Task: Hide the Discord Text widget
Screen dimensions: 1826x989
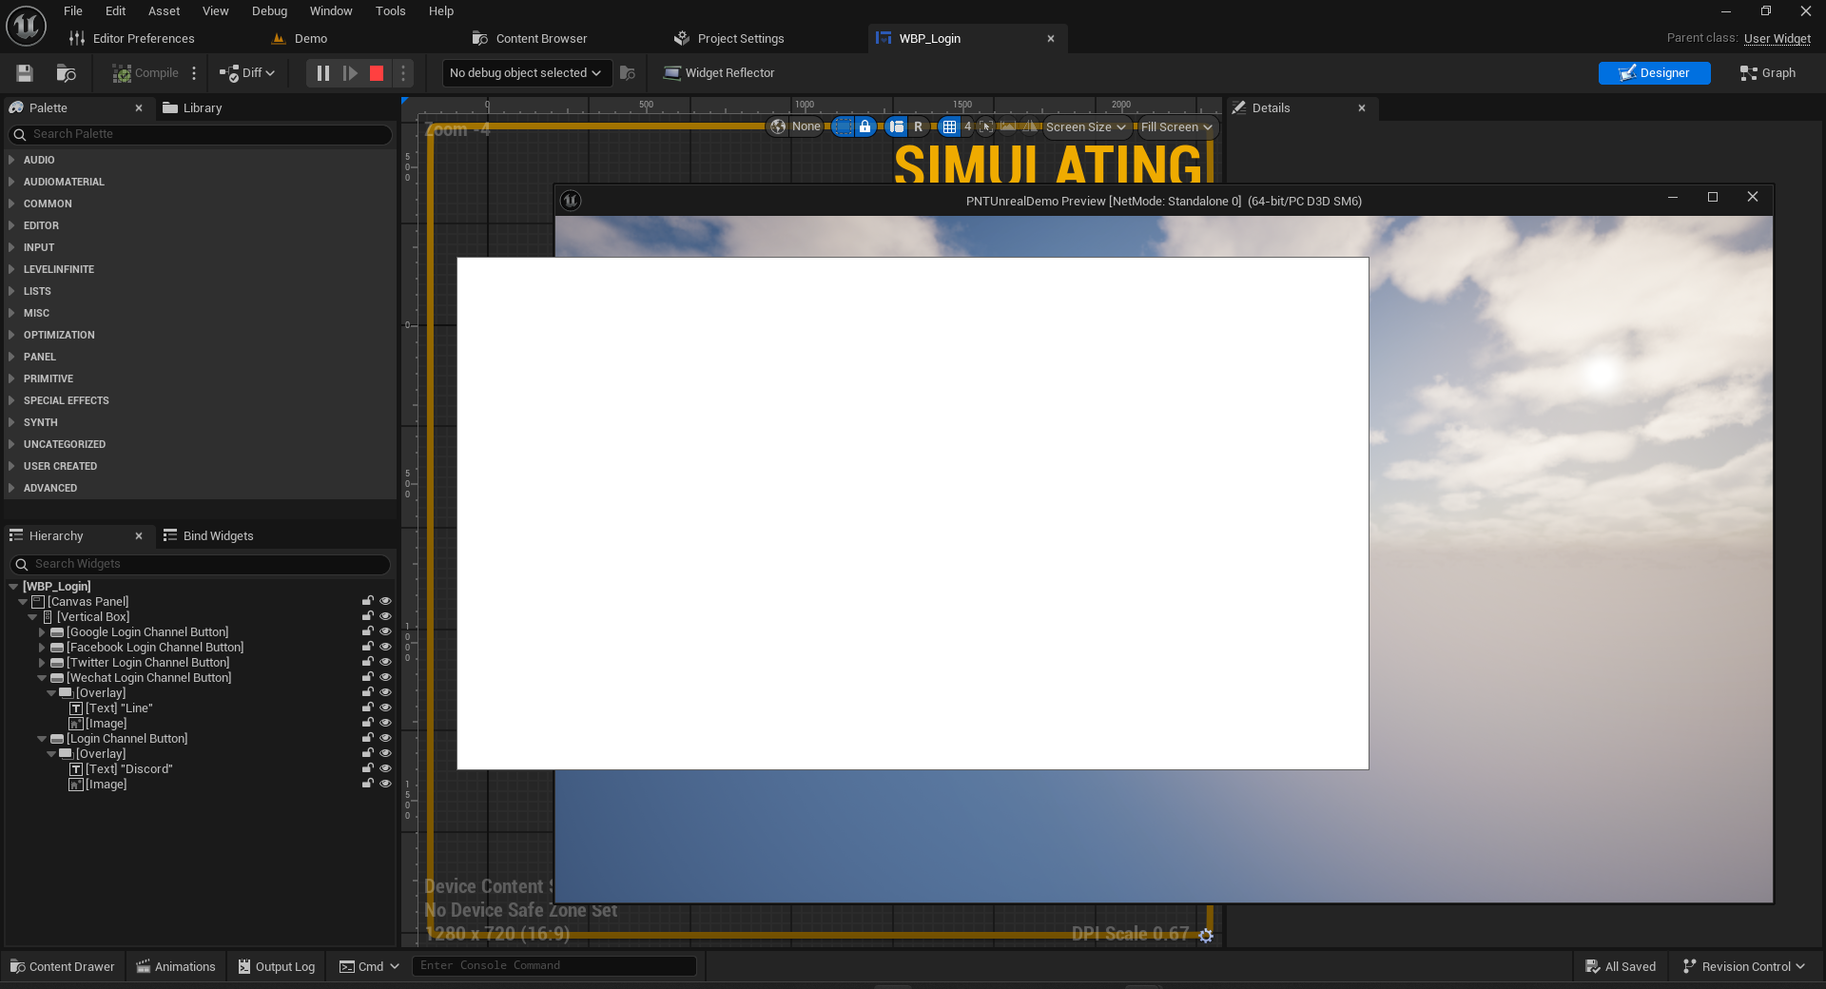Action: [385, 768]
